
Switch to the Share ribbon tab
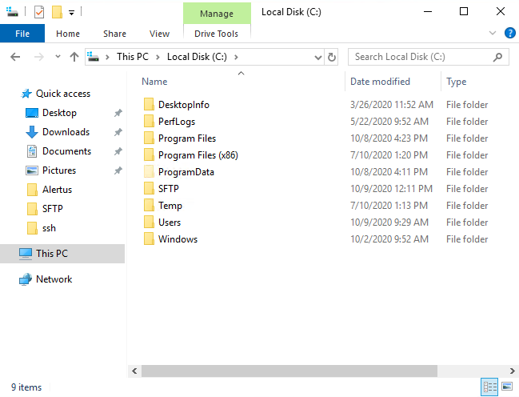(114, 34)
